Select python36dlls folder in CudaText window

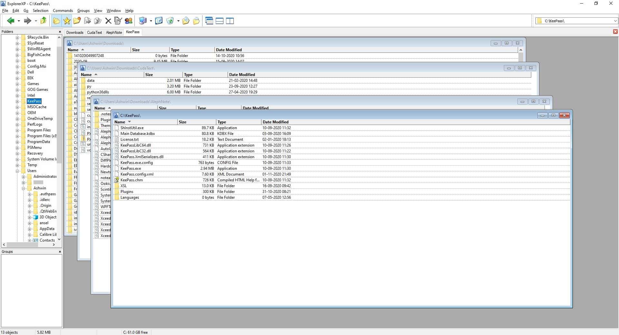point(98,92)
